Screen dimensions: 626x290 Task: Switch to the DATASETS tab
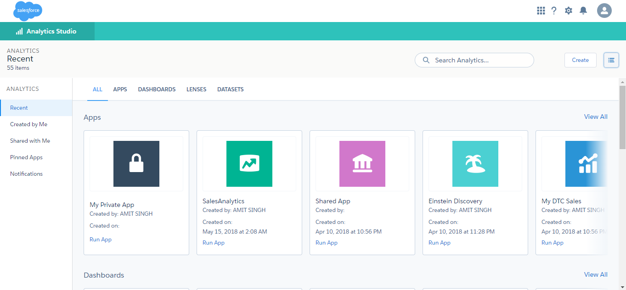click(231, 89)
